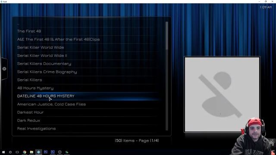Open the Windows Start menu

coord(3,152)
